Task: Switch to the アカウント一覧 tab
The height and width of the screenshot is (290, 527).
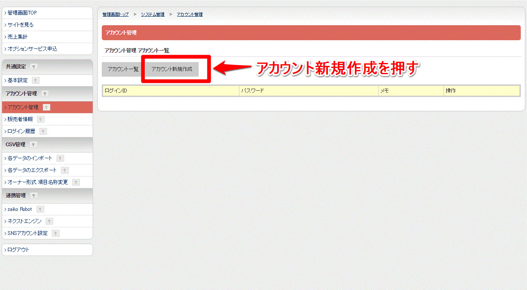Action: [x=123, y=69]
